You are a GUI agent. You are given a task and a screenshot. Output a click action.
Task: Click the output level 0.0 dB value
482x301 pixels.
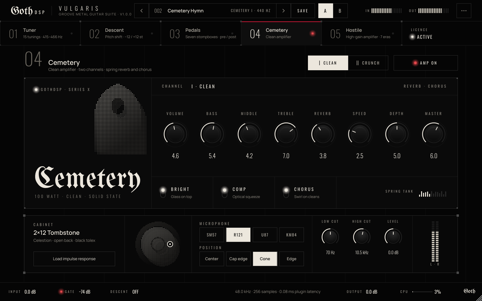pyautogui.click(x=372, y=292)
